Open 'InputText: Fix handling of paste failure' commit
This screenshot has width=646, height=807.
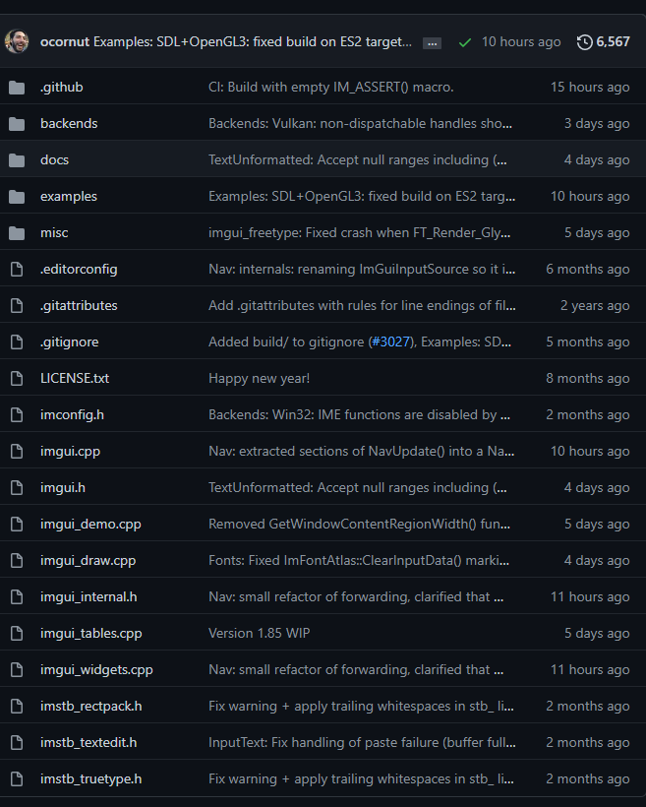coord(362,742)
